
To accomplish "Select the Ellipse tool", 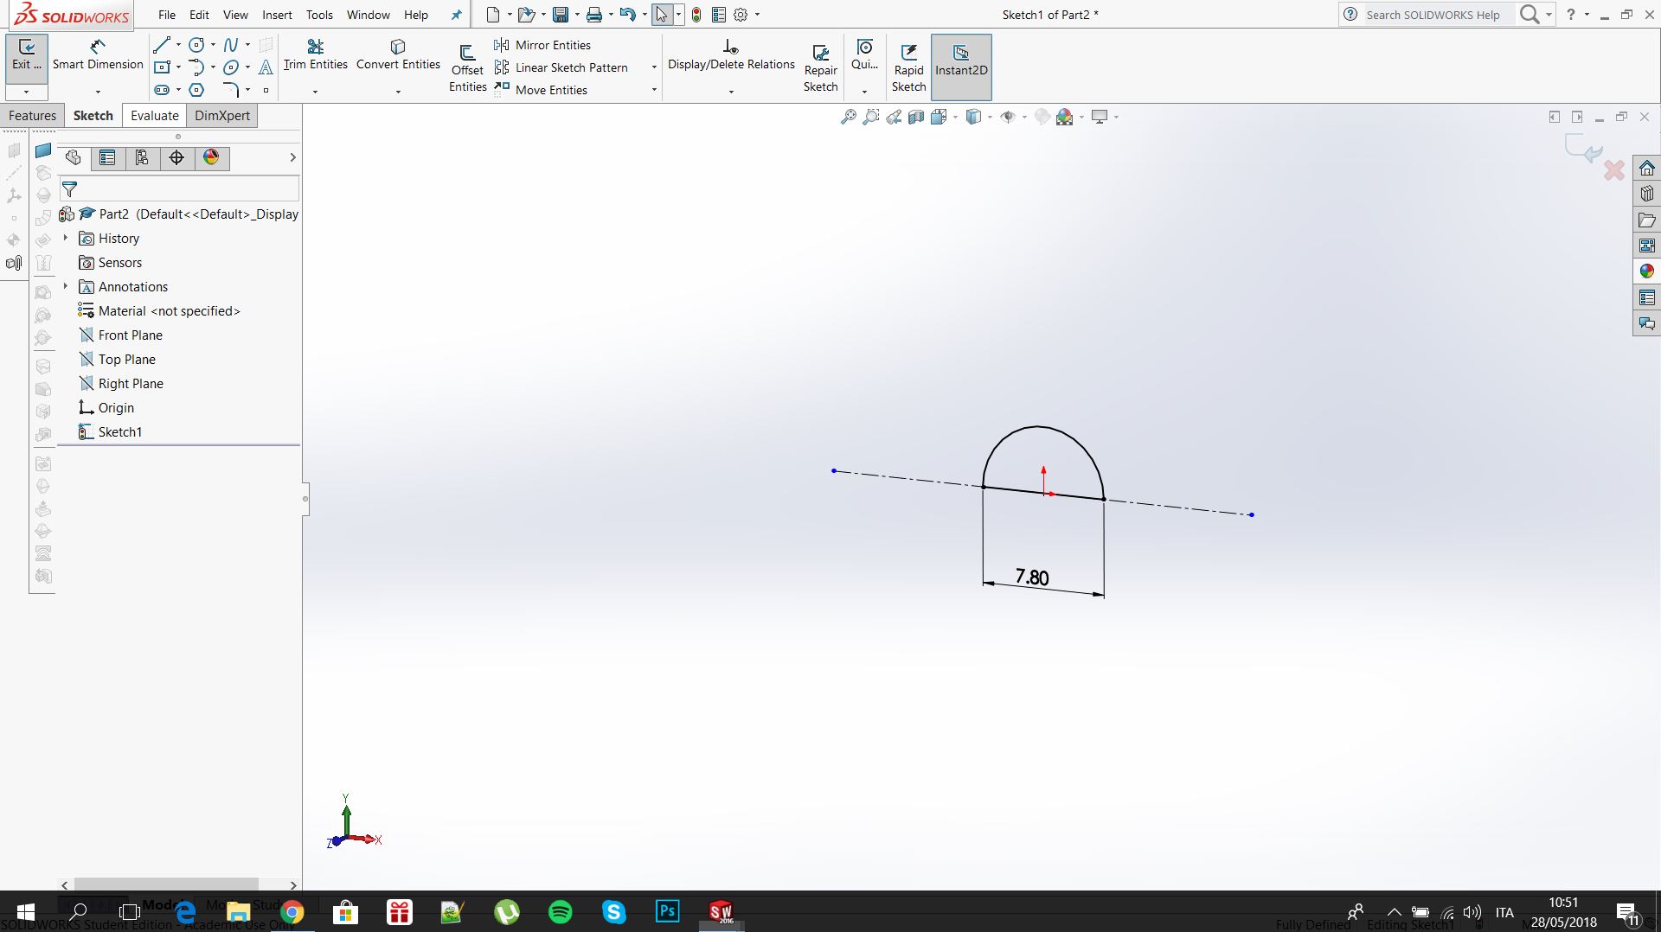I will [231, 67].
